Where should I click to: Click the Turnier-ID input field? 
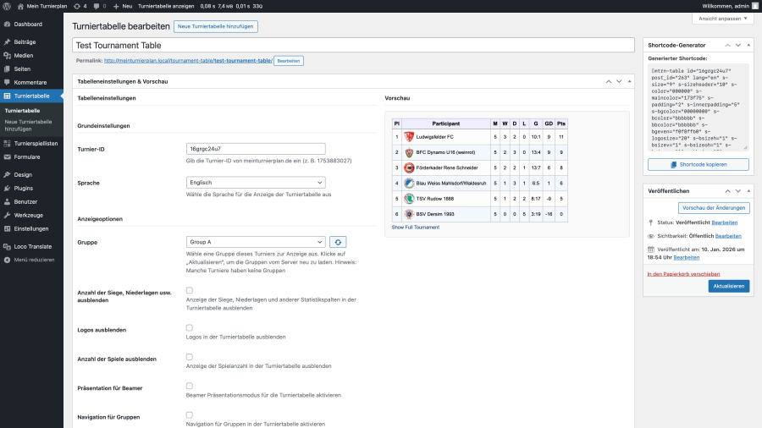click(256, 149)
